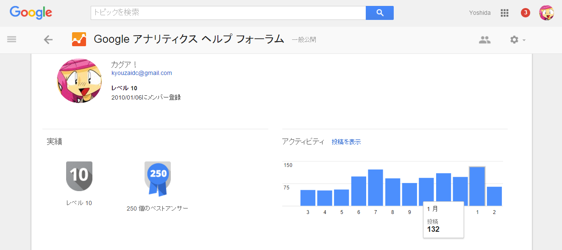Click the forum title Google アナリティクス ヘルプ フォーラム
Viewport: 562px width, 250px height.
coord(189,39)
